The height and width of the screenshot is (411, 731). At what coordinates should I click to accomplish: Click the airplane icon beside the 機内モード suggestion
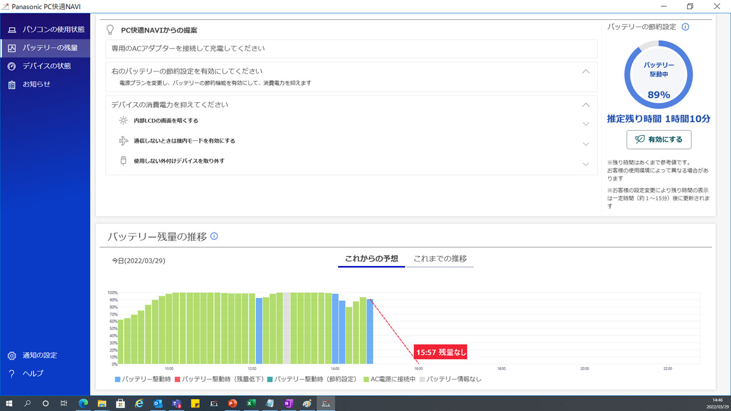[x=123, y=140]
